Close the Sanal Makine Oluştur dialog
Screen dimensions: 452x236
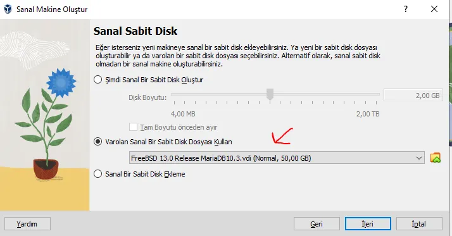(x=434, y=9)
